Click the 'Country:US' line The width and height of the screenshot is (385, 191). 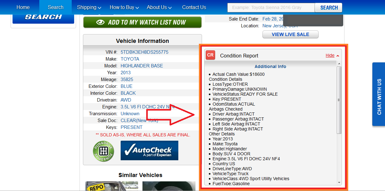pos(224,164)
